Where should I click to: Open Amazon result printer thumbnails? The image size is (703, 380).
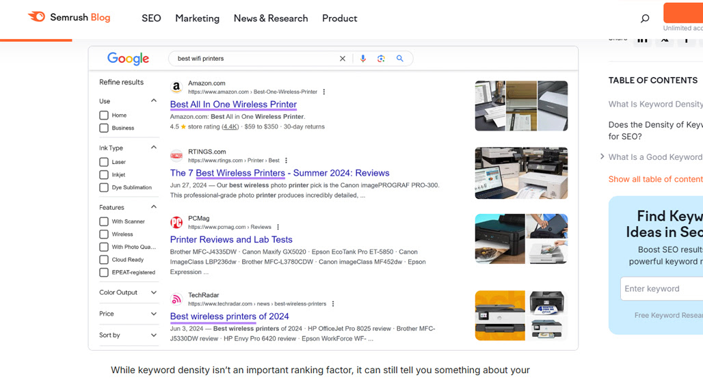click(x=521, y=106)
